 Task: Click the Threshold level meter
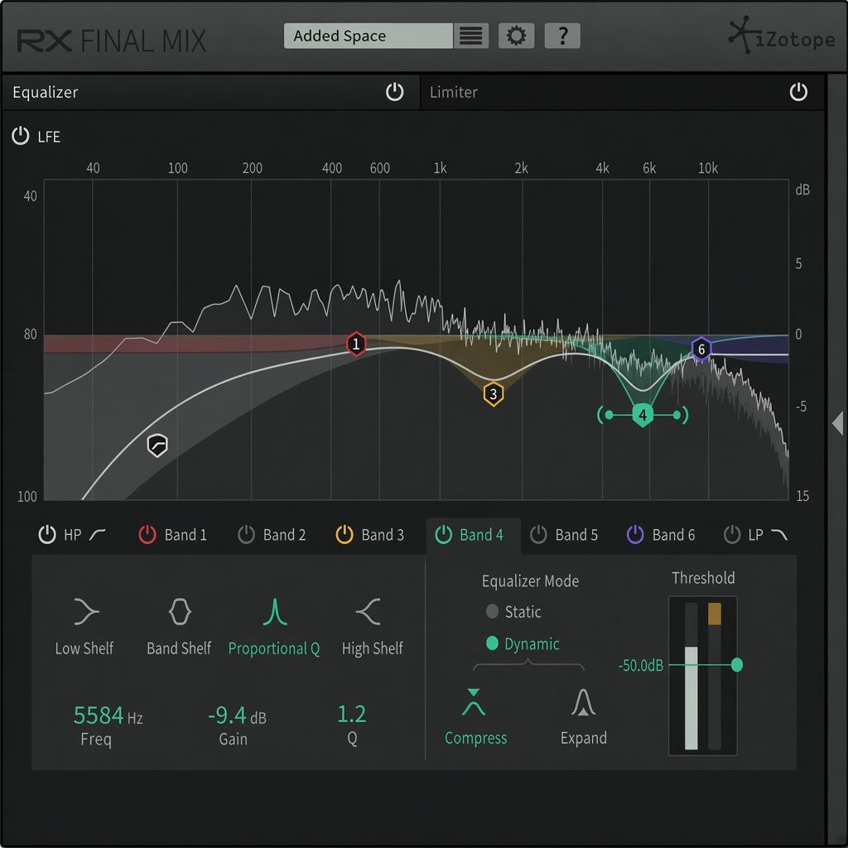click(702, 676)
